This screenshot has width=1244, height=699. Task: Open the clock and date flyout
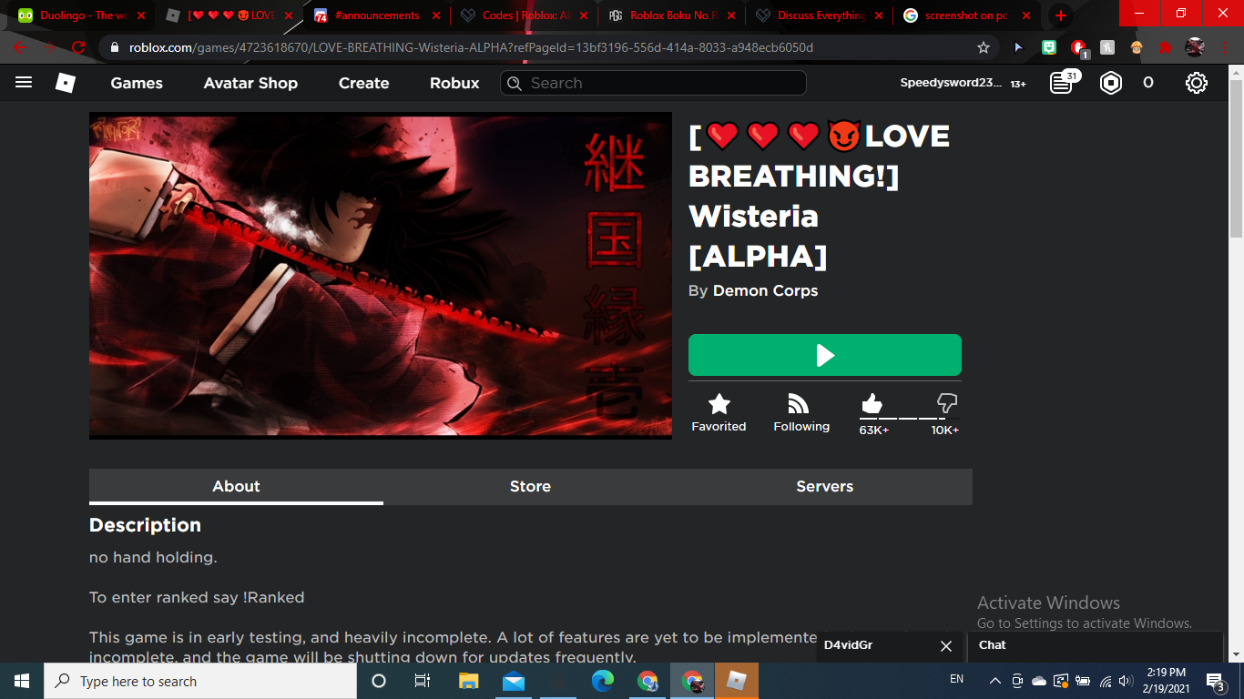click(x=1167, y=681)
